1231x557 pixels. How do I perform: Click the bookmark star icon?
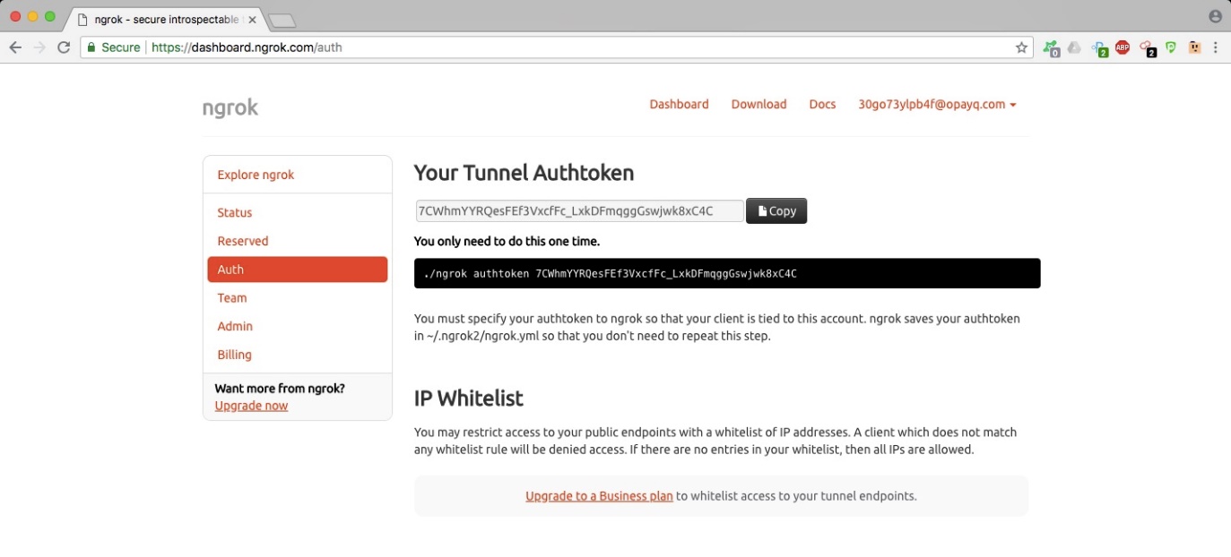pyautogui.click(x=1021, y=47)
